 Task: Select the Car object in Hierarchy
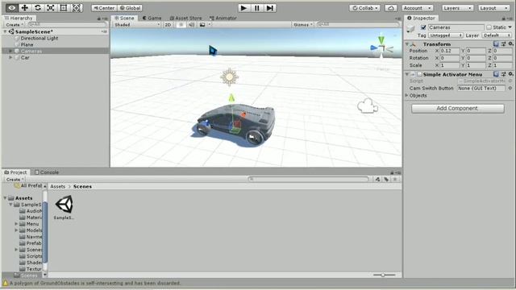[x=25, y=57]
